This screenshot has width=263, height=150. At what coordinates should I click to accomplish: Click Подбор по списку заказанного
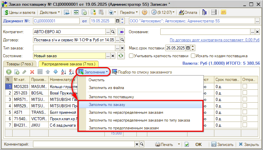click(142, 72)
